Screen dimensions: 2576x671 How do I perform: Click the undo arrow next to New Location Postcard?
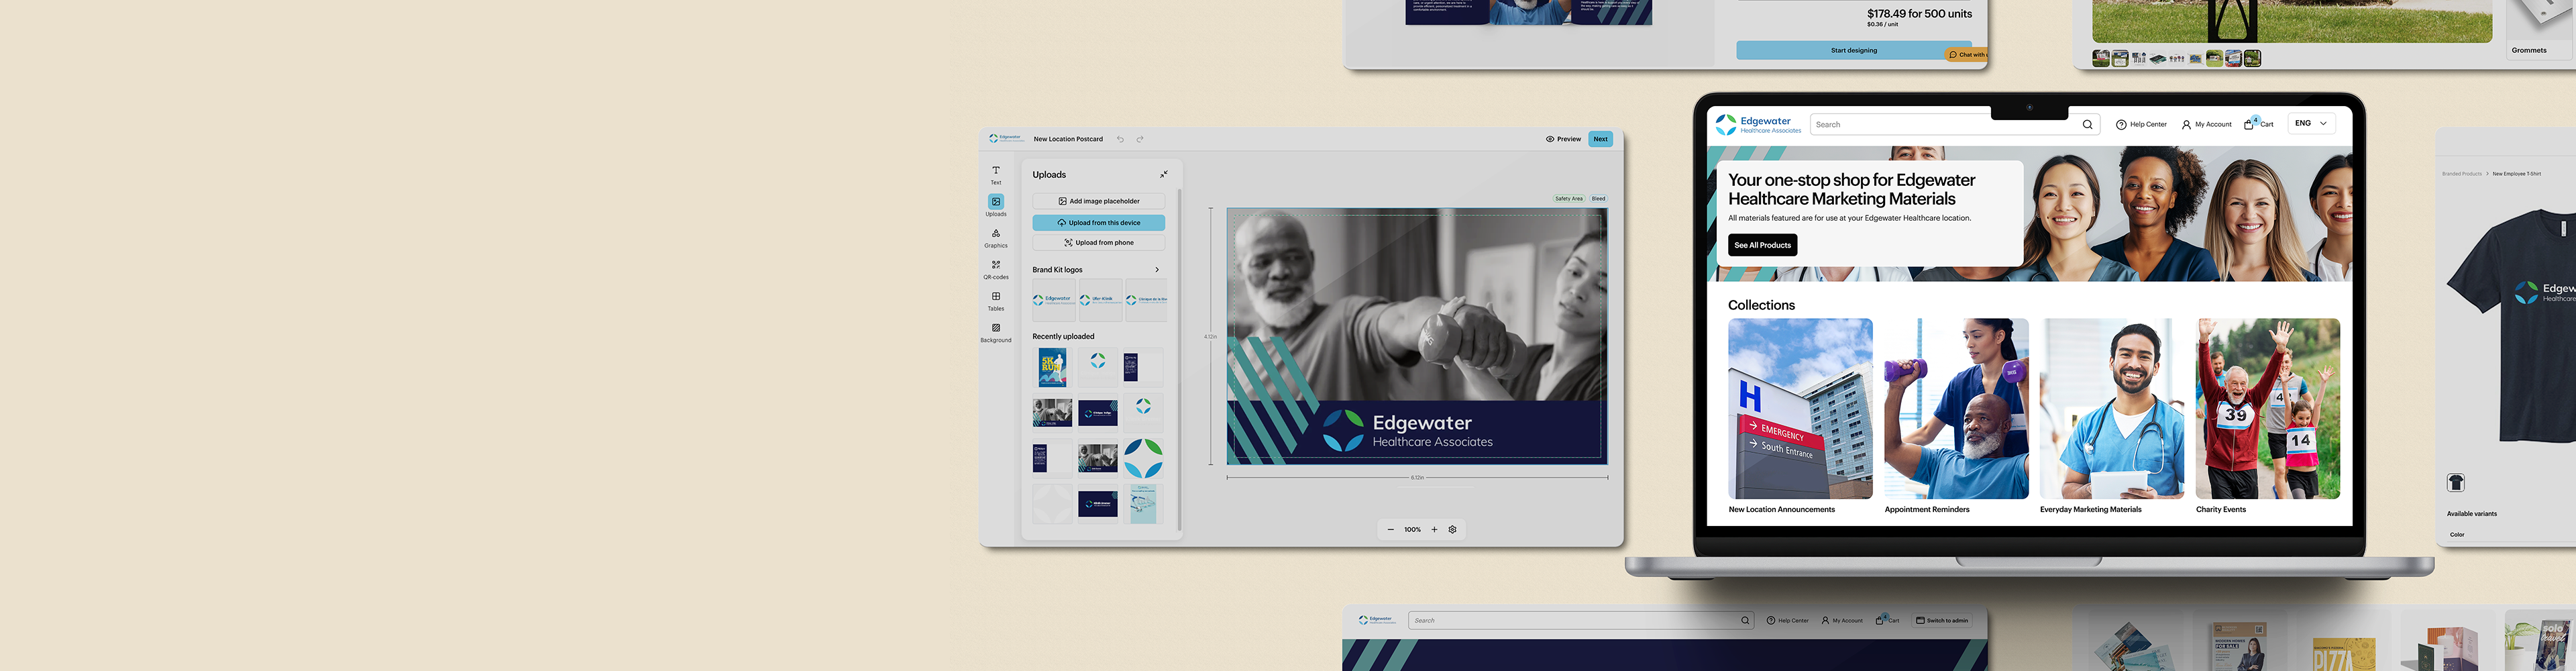1120,139
